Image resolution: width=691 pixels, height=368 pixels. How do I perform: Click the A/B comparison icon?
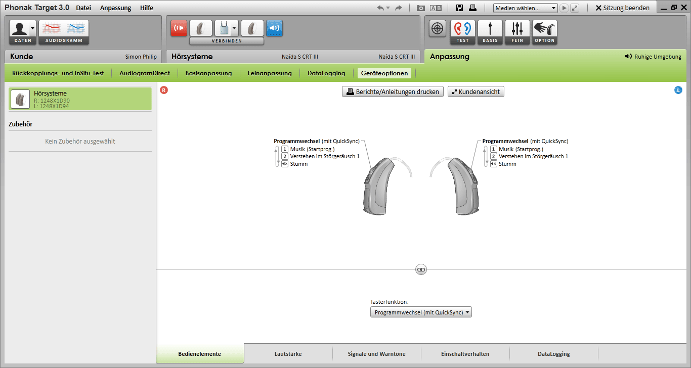click(x=436, y=8)
